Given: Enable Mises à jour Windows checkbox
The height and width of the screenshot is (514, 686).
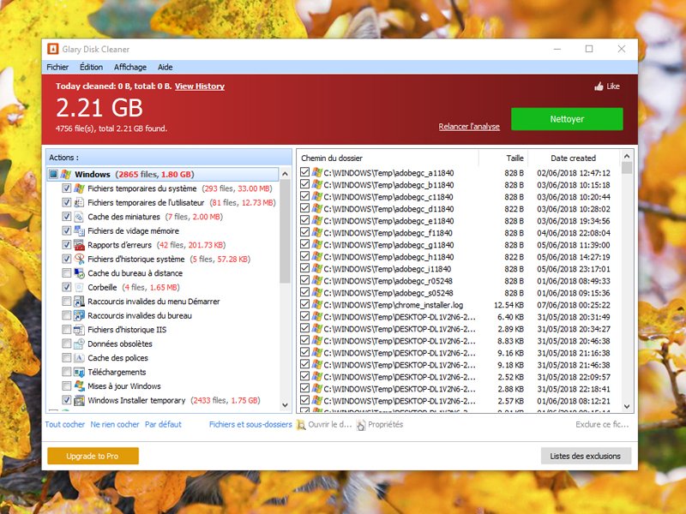Looking at the screenshot, I should click(x=67, y=386).
